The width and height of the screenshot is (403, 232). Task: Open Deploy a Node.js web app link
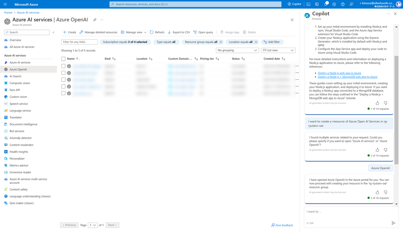[x=340, y=73]
